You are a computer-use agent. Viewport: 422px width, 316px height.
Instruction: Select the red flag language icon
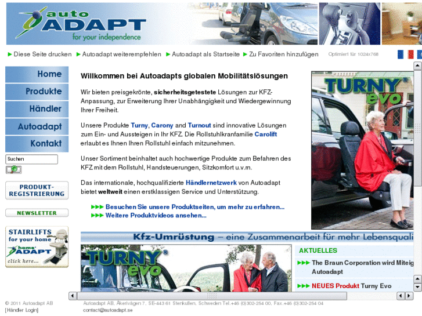pyautogui.click(x=411, y=55)
